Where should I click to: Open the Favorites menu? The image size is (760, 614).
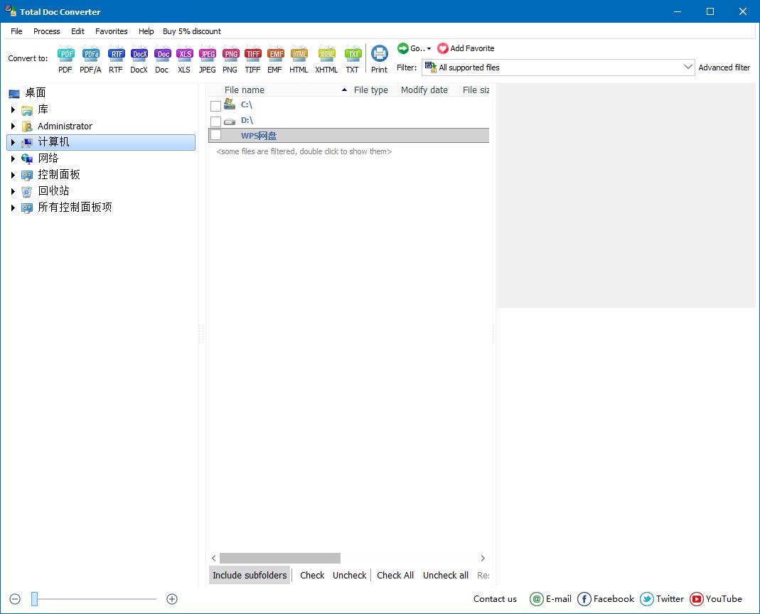(x=112, y=31)
